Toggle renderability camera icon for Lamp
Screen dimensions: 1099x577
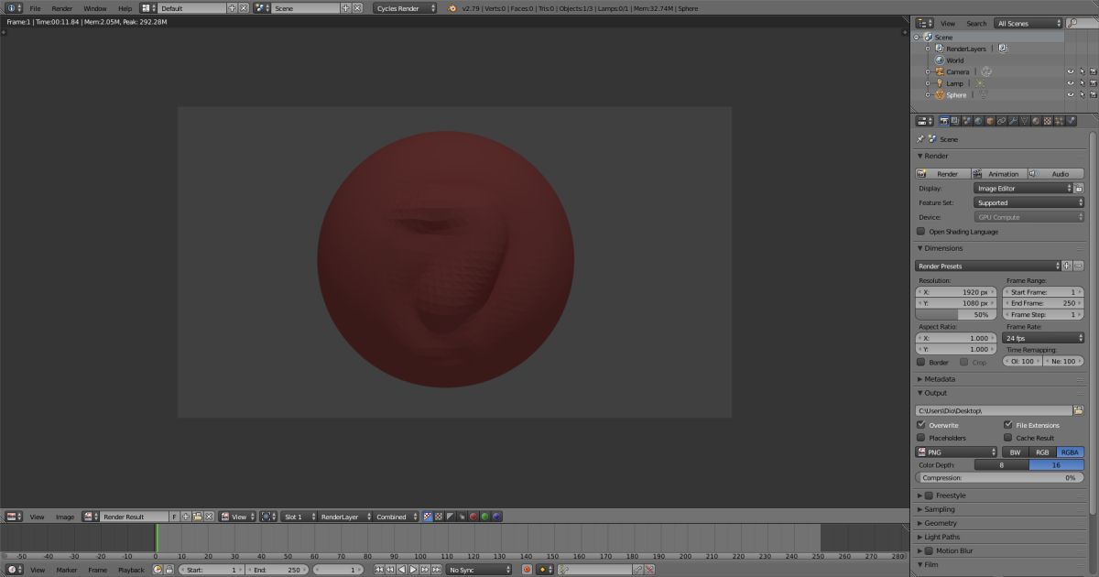pyautogui.click(x=1093, y=83)
